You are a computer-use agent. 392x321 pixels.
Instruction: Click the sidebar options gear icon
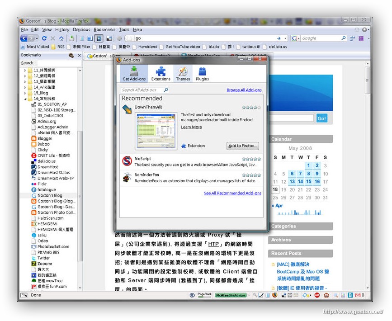[x=71, y=55]
